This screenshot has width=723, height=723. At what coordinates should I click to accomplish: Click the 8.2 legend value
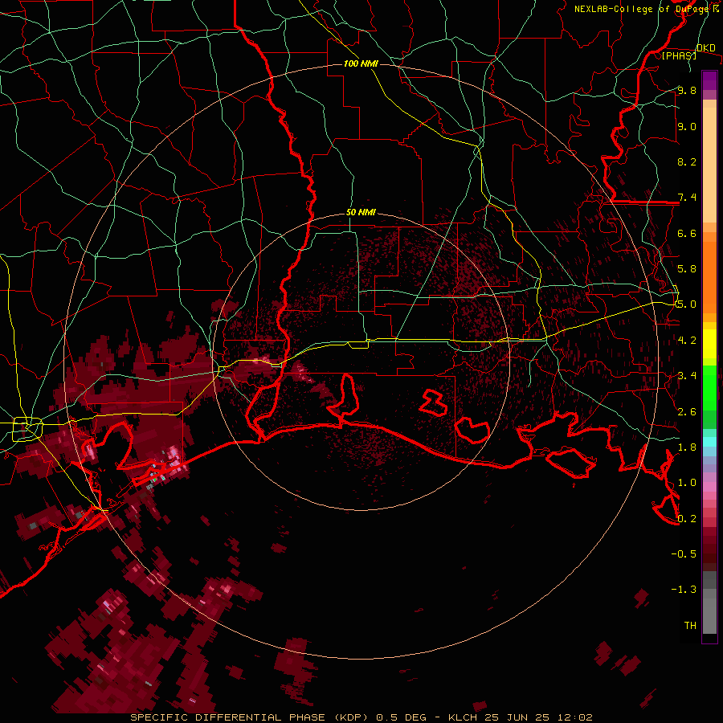pos(687,162)
